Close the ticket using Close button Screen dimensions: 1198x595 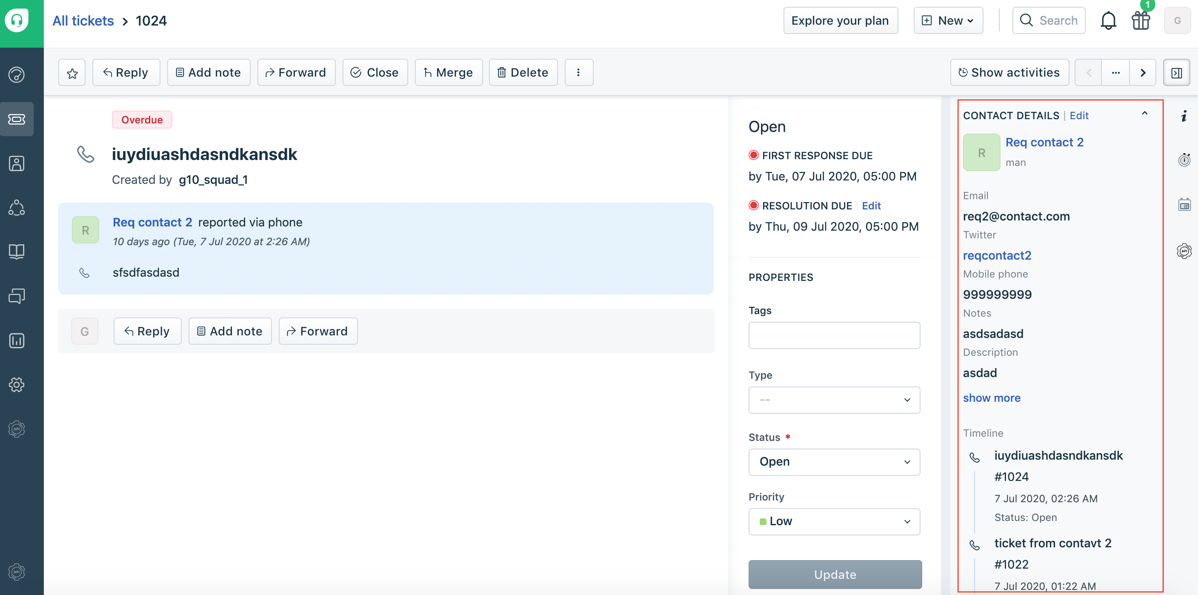375,73
